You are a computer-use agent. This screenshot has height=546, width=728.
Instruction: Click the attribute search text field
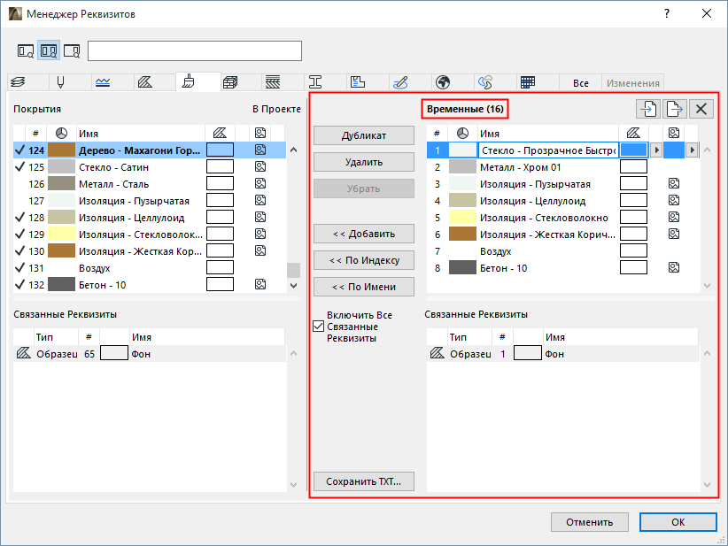195,51
